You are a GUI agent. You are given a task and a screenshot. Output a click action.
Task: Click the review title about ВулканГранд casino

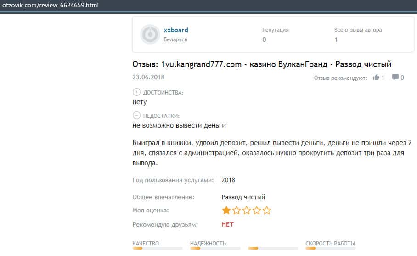coord(262,64)
